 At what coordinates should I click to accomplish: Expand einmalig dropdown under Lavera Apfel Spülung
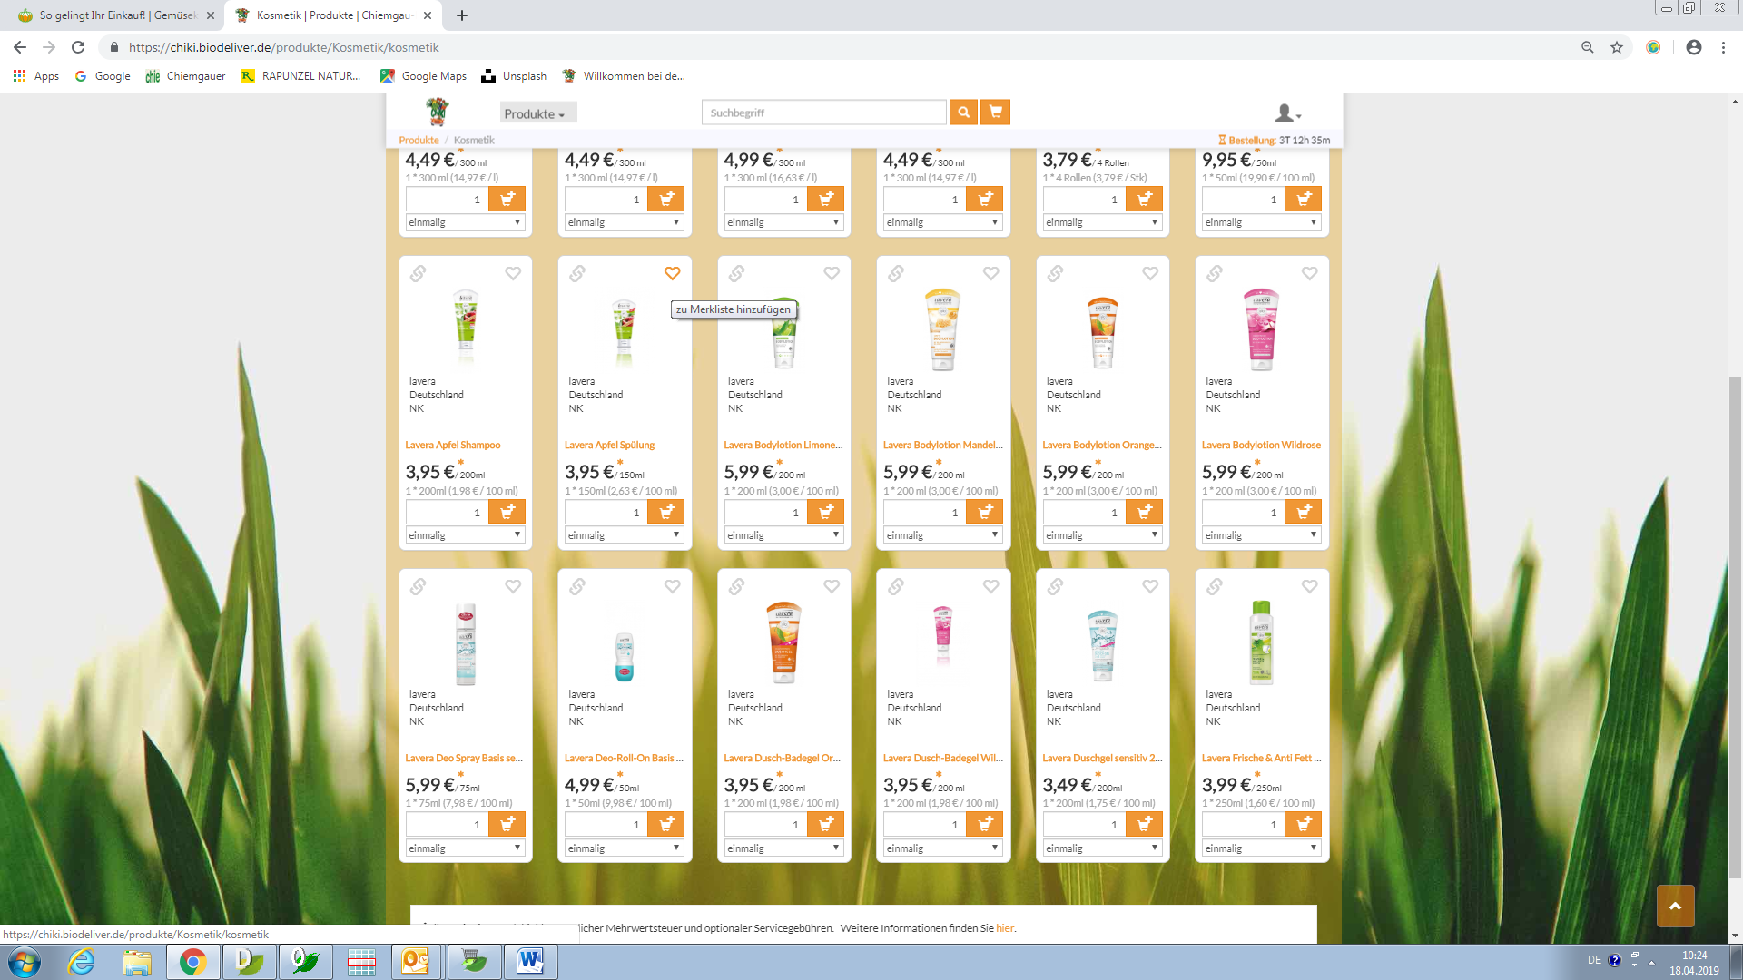click(x=625, y=535)
